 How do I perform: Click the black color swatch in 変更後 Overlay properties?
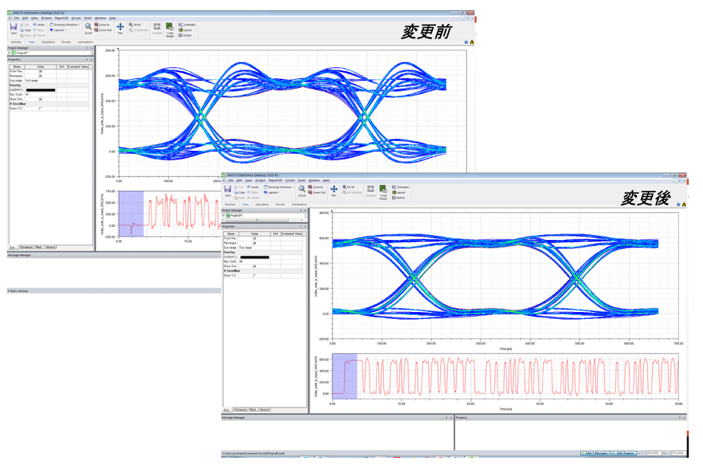(x=255, y=257)
